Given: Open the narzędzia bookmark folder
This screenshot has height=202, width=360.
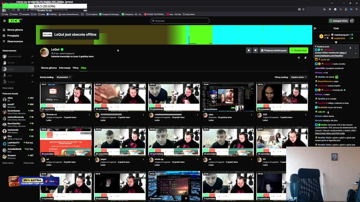Looking at the screenshot, I should click(24, 14).
